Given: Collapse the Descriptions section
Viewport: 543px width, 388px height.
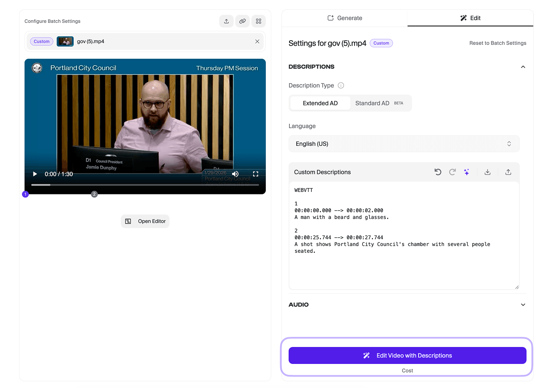Looking at the screenshot, I should click(x=523, y=66).
